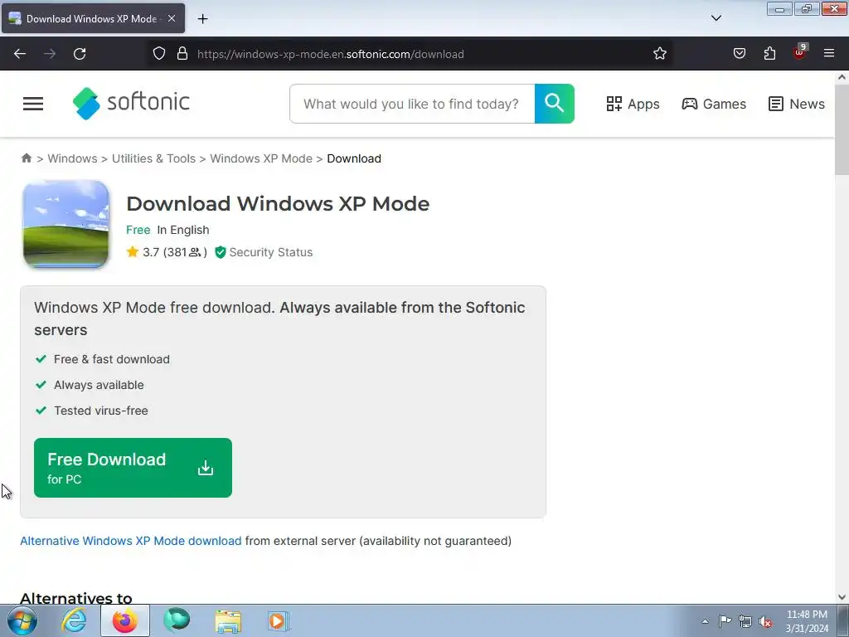Click the Softonic logo
Screen dimensions: 849x637
click(131, 103)
